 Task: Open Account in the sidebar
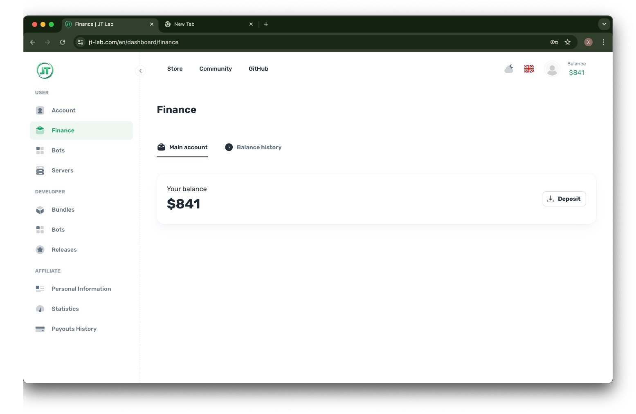click(81, 110)
